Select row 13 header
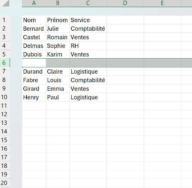 click(5, 123)
